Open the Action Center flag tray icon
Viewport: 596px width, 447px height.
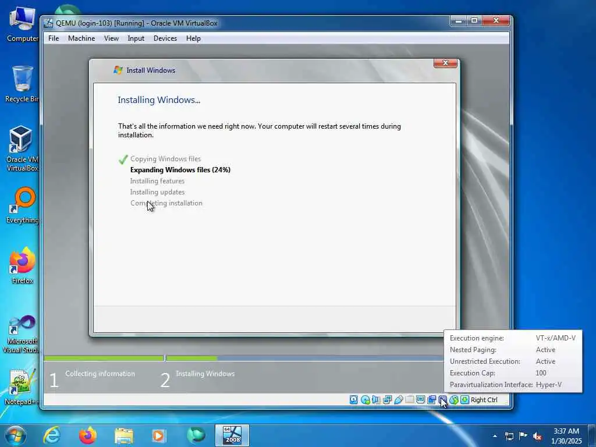[x=523, y=436]
